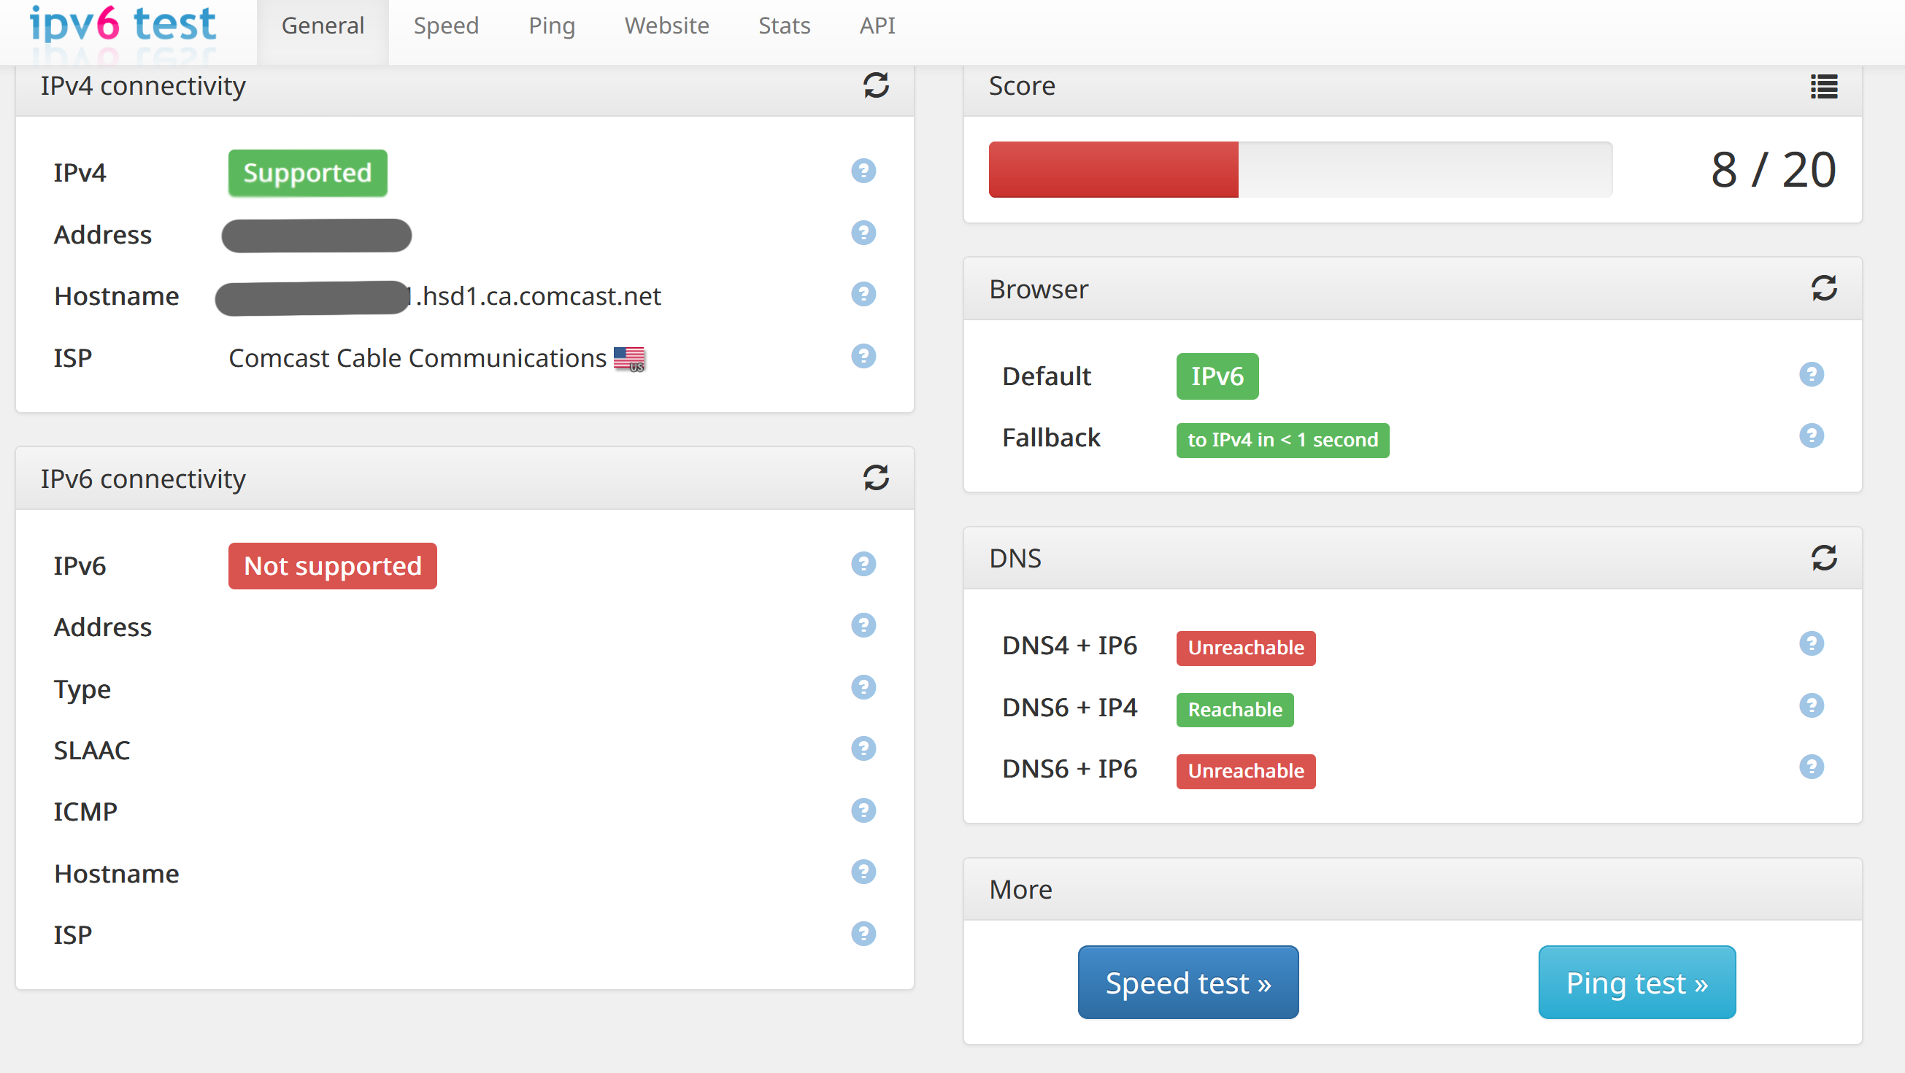The height and width of the screenshot is (1073, 1905).
Task: Open help for IPv6 ISP row
Action: click(863, 935)
